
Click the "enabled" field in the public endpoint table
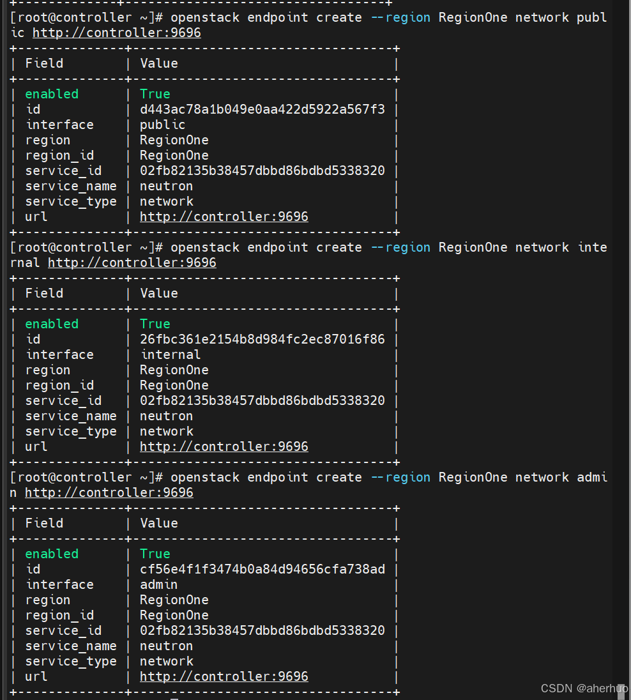52,94
